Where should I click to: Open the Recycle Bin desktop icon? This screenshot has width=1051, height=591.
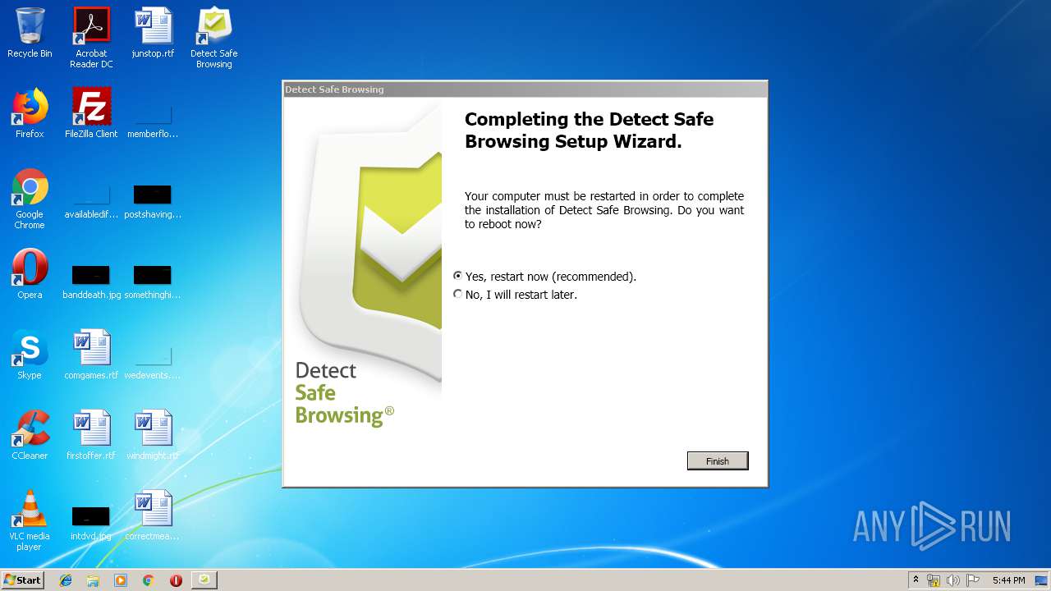(30, 33)
